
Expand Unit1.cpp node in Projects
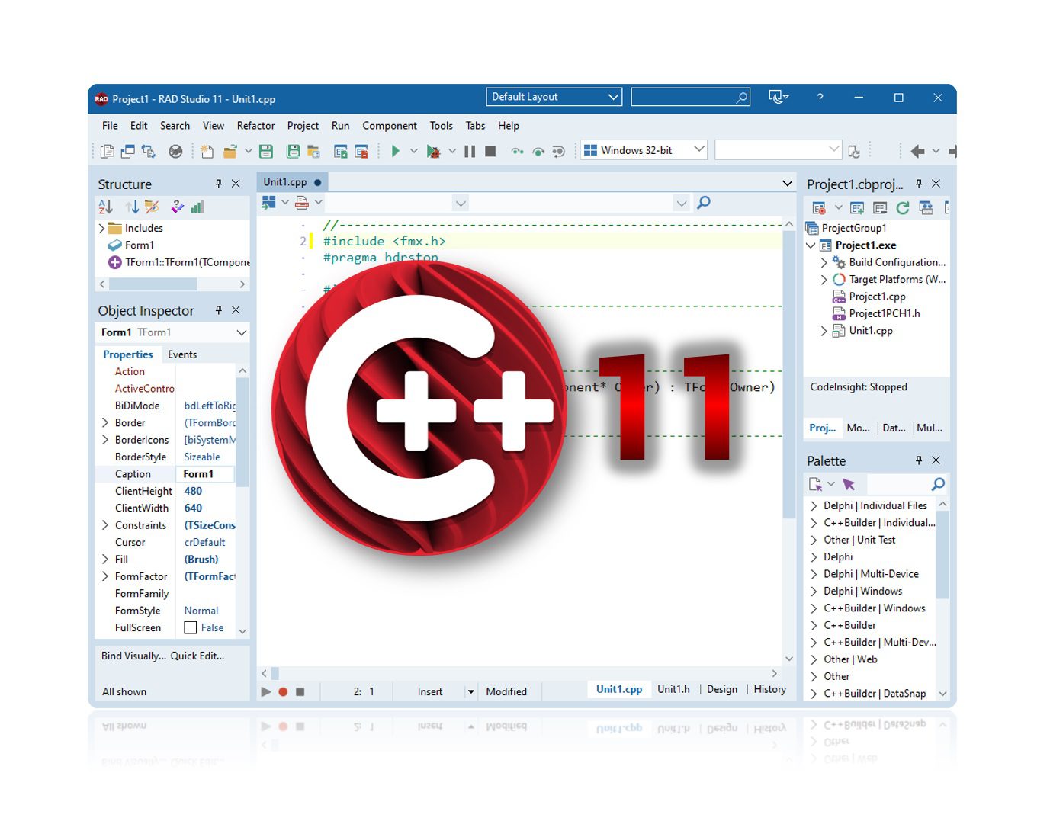(824, 331)
